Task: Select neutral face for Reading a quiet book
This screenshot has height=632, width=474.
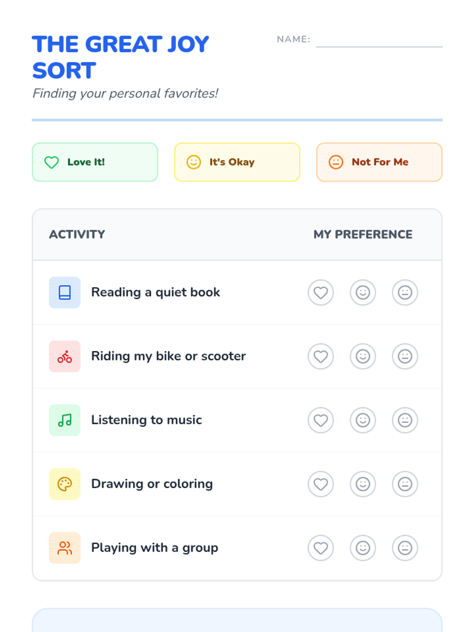Action: tap(405, 293)
